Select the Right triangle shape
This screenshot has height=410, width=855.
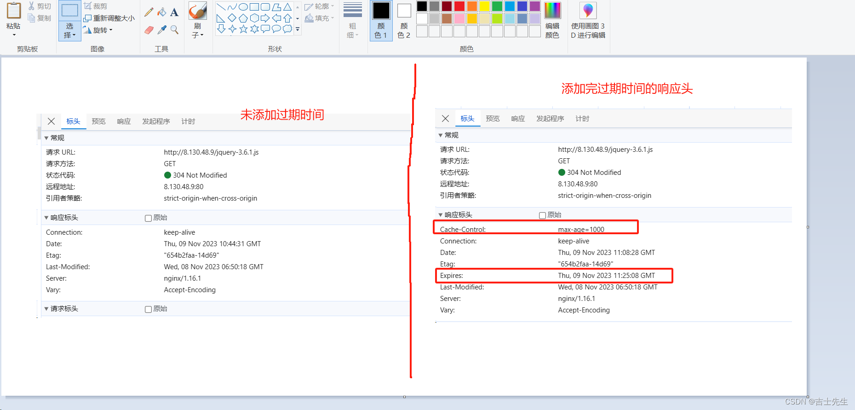[x=221, y=18]
